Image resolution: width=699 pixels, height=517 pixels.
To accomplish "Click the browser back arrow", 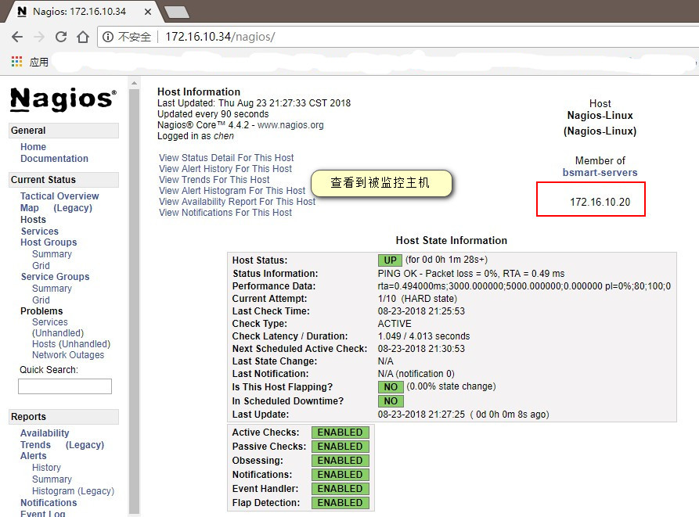I will (x=17, y=36).
